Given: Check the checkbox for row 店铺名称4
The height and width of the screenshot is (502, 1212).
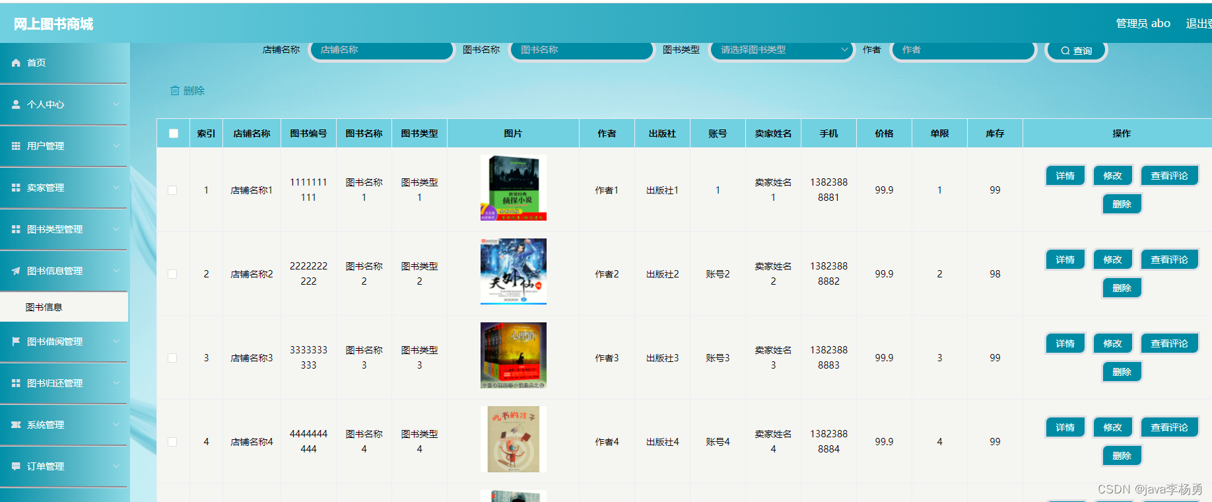Looking at the screenshot, I should [x=172, y=442].
